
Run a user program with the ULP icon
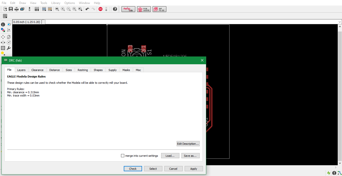coord(50,9)
